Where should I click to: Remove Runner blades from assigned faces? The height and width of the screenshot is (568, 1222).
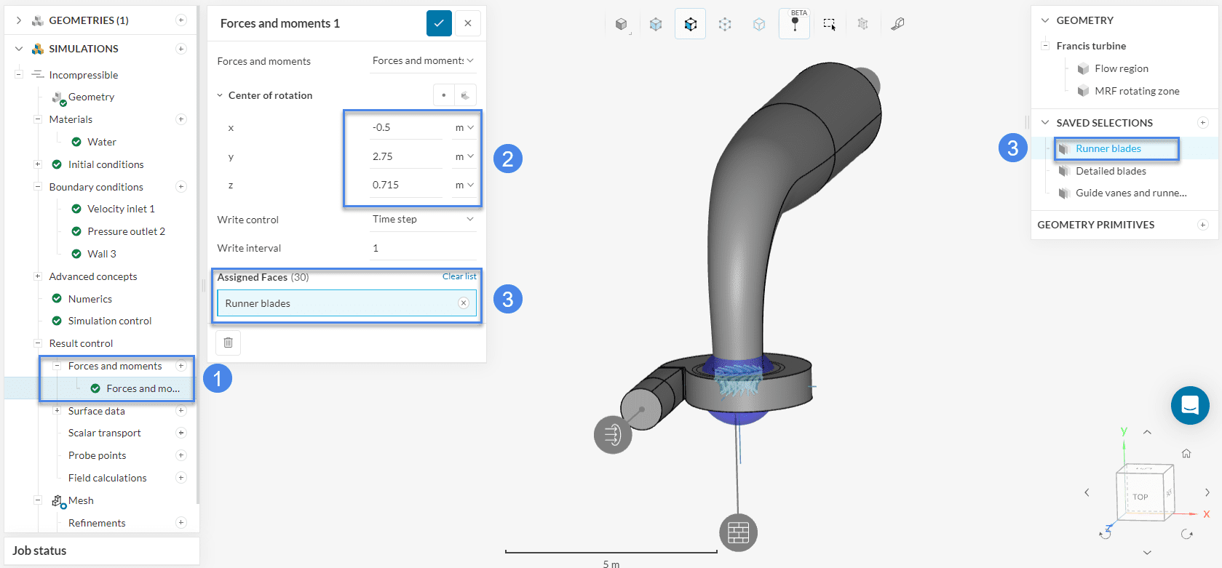464,303
